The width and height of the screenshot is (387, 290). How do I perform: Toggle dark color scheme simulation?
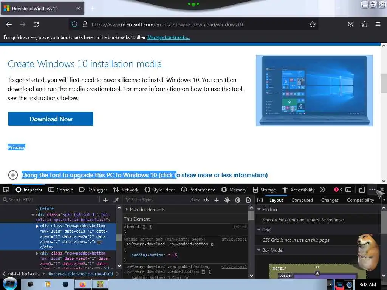coord(238,200)
